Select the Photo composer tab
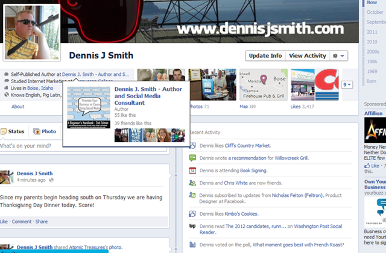 pos(45,131)
